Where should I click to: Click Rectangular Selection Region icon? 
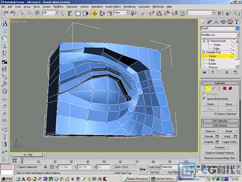click(x=78, y=14)
